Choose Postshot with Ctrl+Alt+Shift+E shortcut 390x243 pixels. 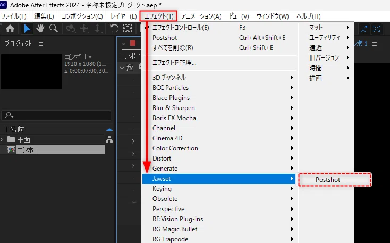point(219,38)
